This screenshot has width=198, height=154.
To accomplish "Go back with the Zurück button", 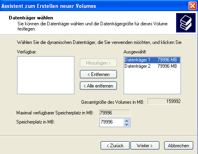I will click(115, 146).
